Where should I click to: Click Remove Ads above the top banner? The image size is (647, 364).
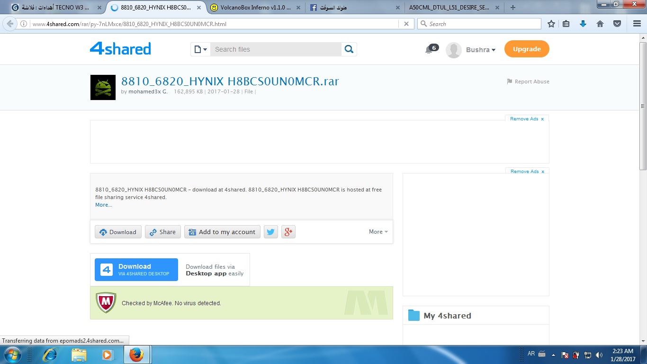pyautogui.click(x=527, y=119)
